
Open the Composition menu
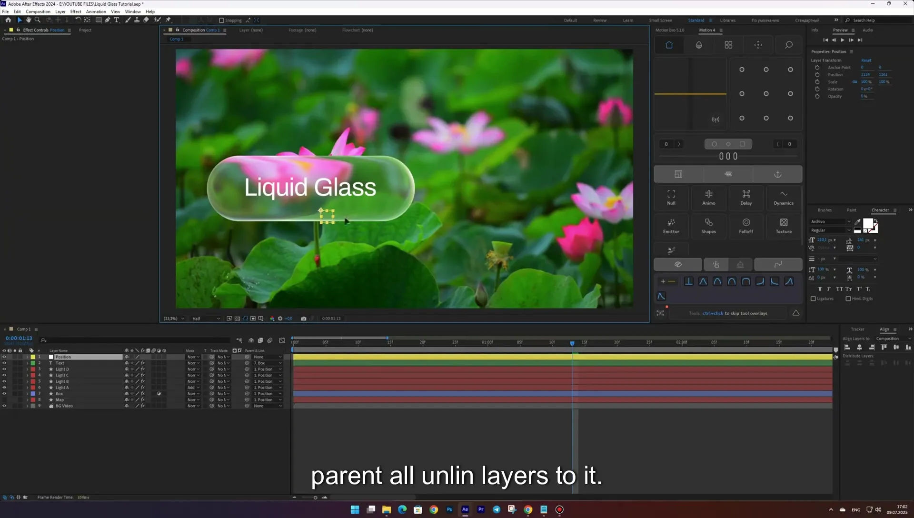(38, 11)
